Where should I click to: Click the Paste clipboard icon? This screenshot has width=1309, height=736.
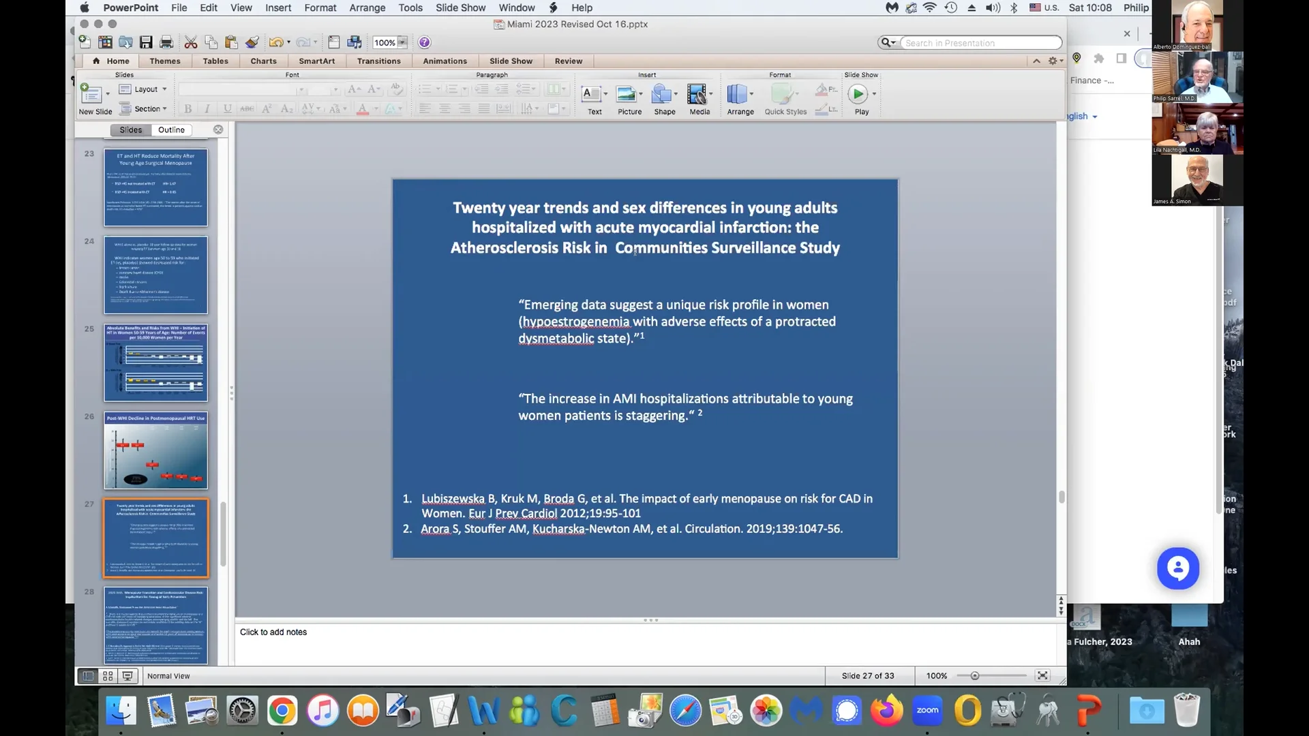click(231, 42)
